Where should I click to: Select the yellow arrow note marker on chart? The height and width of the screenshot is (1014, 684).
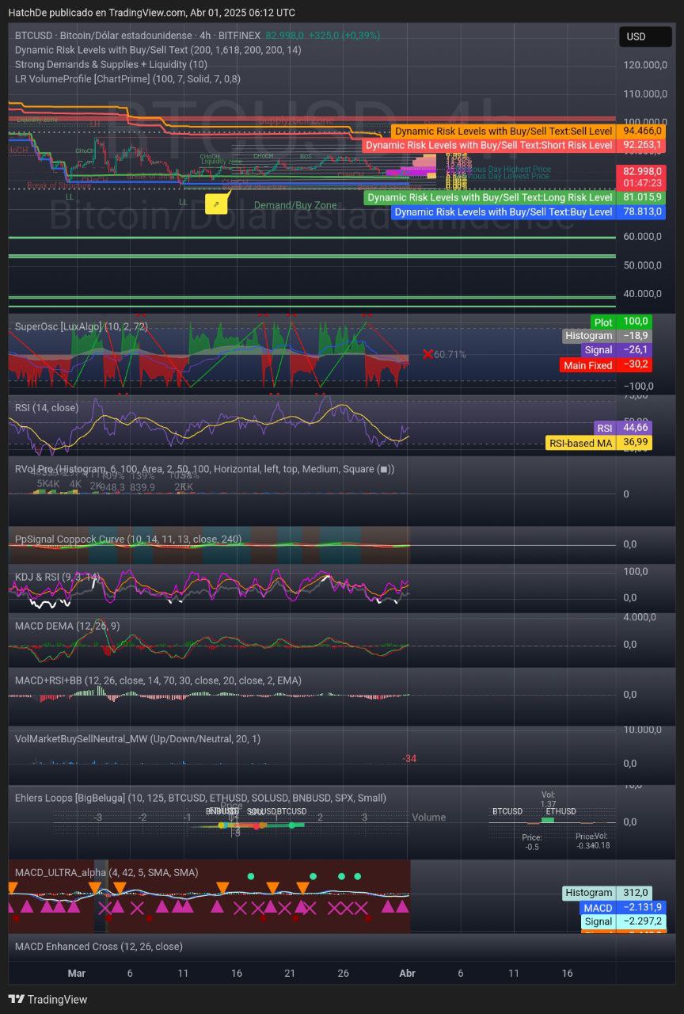click(216, 204)
